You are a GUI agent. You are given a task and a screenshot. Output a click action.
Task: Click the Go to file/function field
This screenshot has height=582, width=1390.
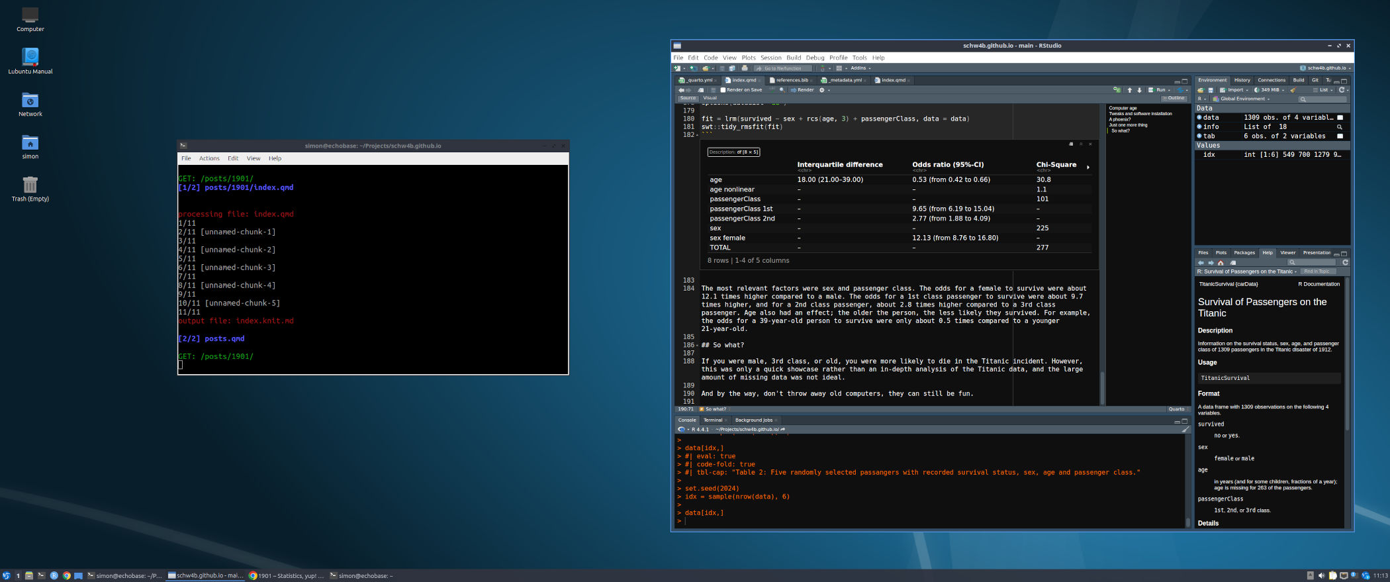pyautogui.click(x=782, y=68)
